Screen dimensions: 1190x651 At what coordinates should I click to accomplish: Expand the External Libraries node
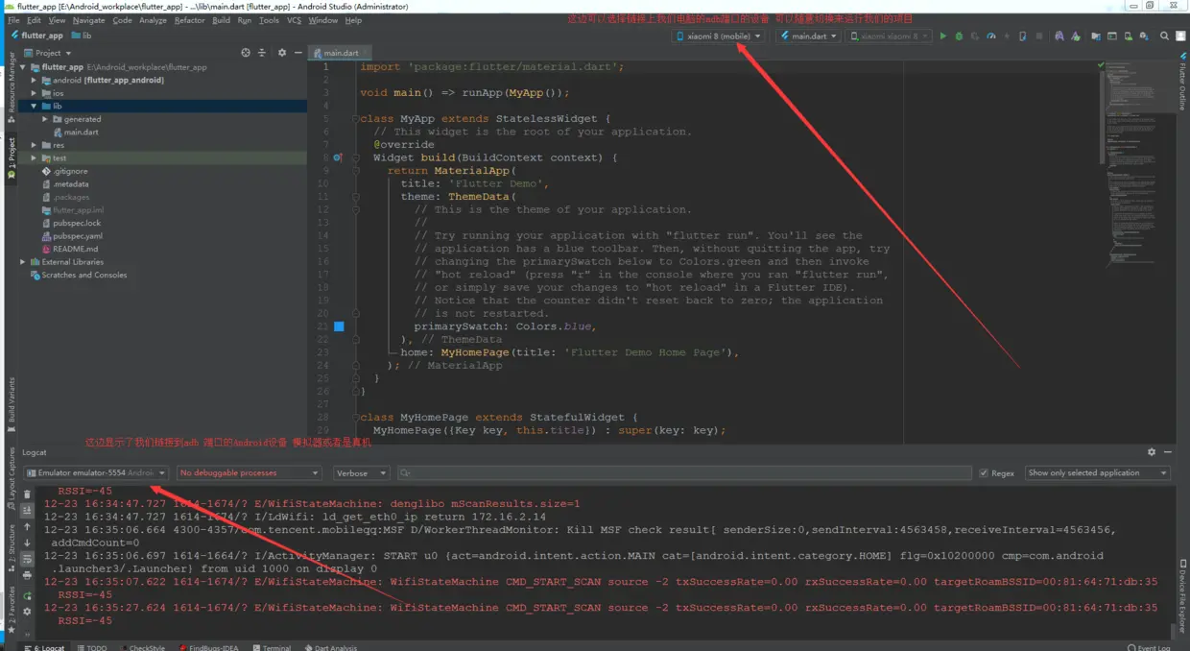pyautogui.click(x=23, y=262)
